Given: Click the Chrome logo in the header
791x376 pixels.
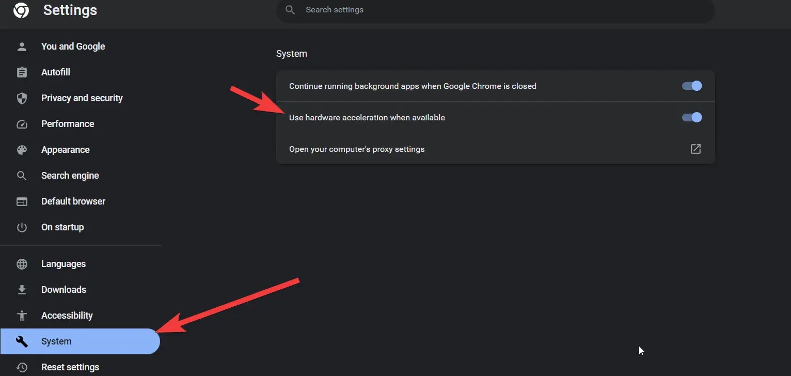Looking at the screenshot, I should [x=21, y=10].
